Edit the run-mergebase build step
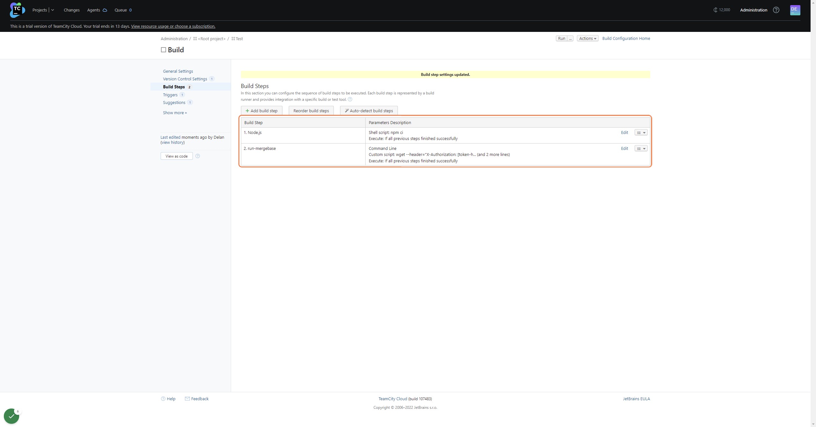This screenshot has width=816, height=427. 624,148
